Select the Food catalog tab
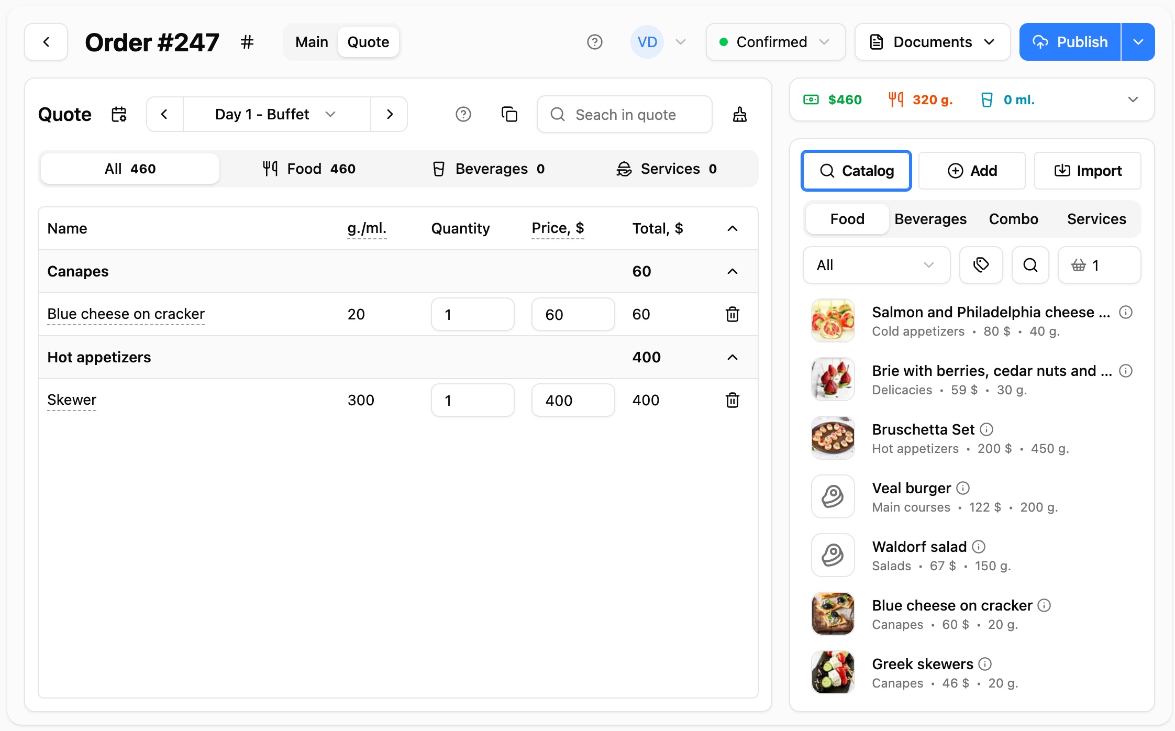Image resolution: width=1175 pixels, height=731 pixels. 847,219
